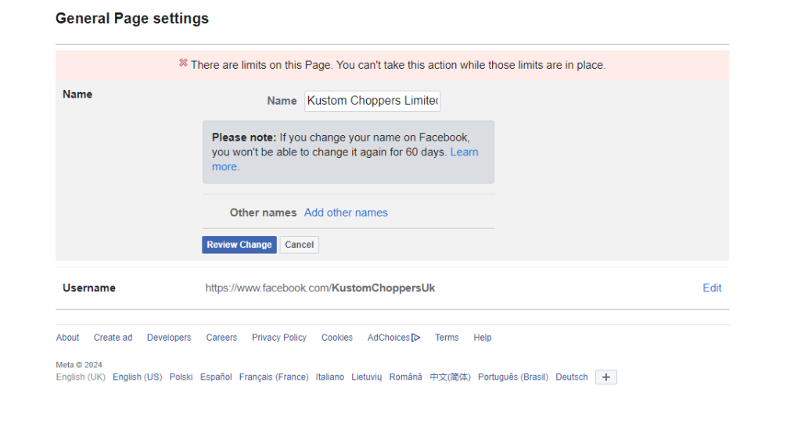Click the AdChoices triangle icon
The width and height of the screenshot is (801, 429).
416,338
